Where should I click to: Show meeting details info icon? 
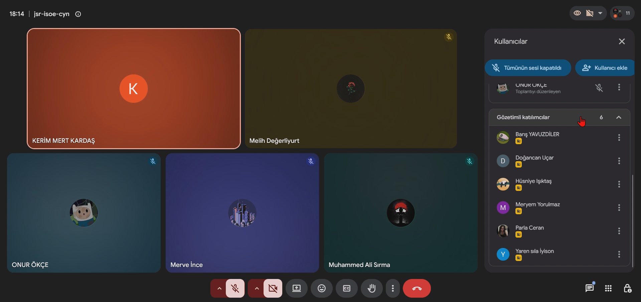point(78,14)
